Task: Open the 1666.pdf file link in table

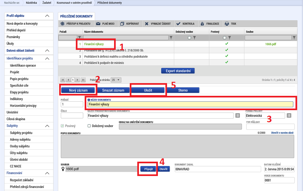Action: [271, 44]
